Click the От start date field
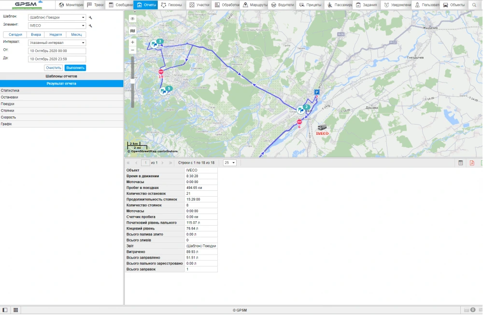483x315 pixels. [57, 50]
